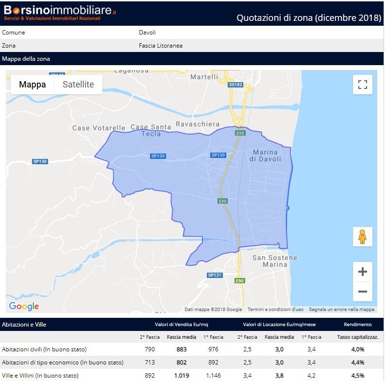Viewport: 386px width, 381px height.
Task: Click the Abitazioni e Ville header
Action: pyautogui.click(x=24, y=324)
